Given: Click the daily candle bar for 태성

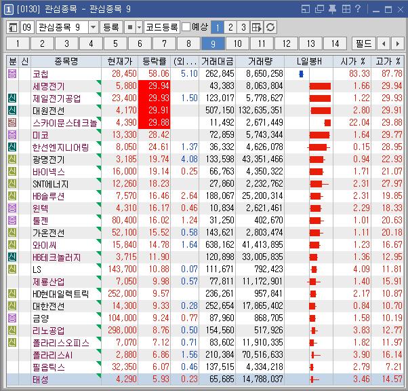Looking at the screenshot, I should [x=314, y=379].
